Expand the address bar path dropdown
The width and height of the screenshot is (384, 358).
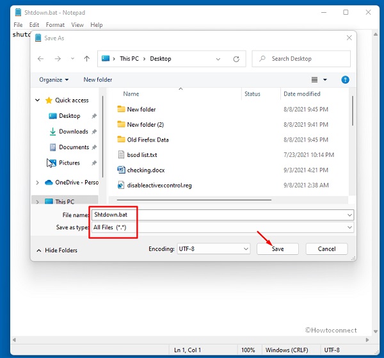pos(218,59)
